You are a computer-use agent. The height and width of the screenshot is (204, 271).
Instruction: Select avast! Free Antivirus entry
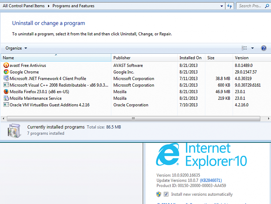[x=28, y=65]
